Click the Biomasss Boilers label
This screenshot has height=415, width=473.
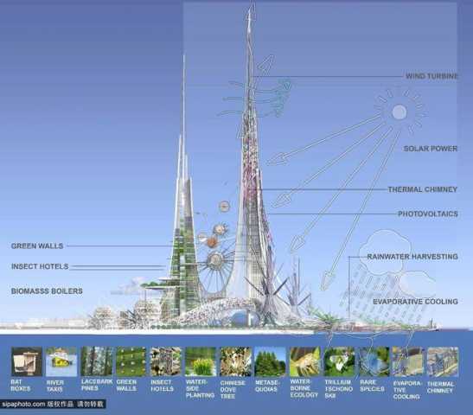point(47,291)
